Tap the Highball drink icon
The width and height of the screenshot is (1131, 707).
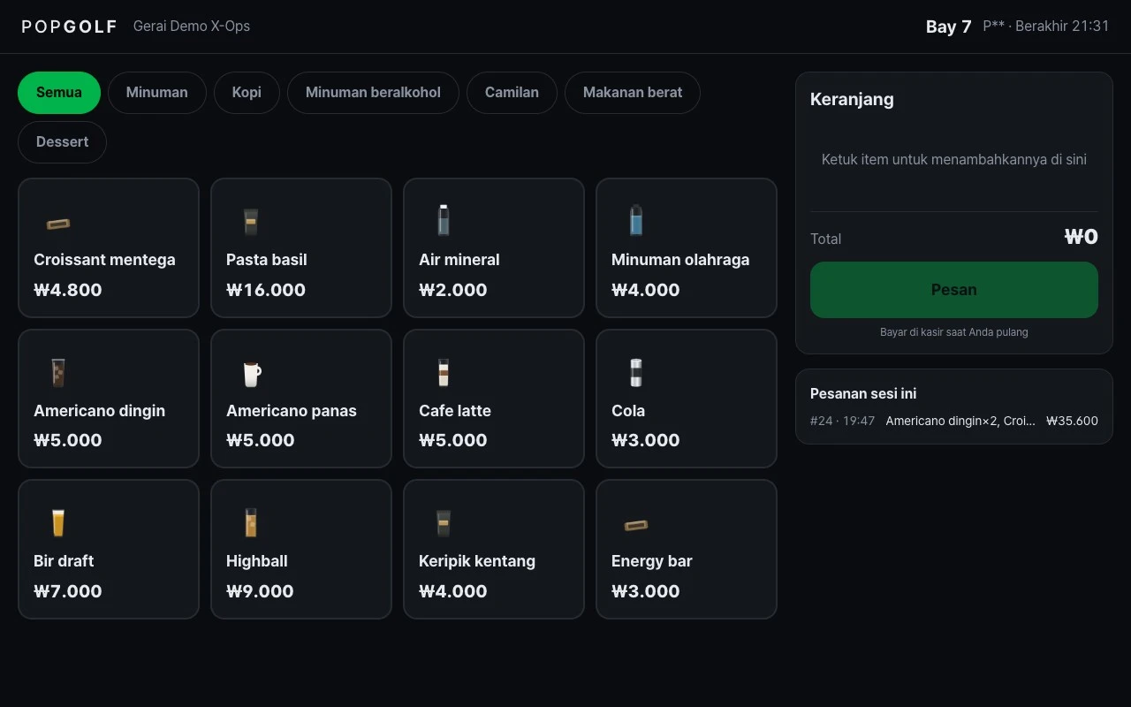coord(251,522)
